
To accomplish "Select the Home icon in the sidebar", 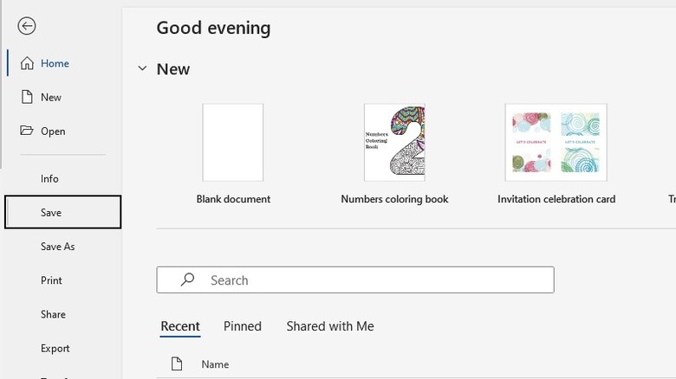I will (x=27, y=63).
